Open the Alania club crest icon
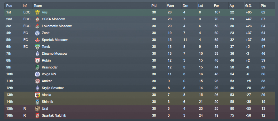The height and width of the screenshot is (121, 278). click(x=37, y=95)
